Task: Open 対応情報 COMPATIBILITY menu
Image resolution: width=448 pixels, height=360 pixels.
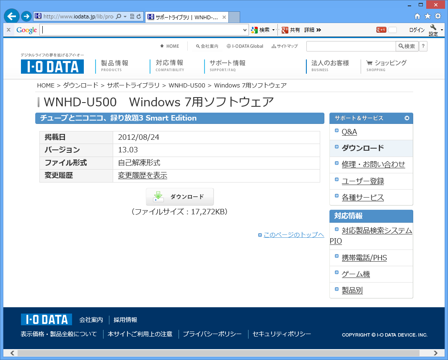Action: click(170, 66)
